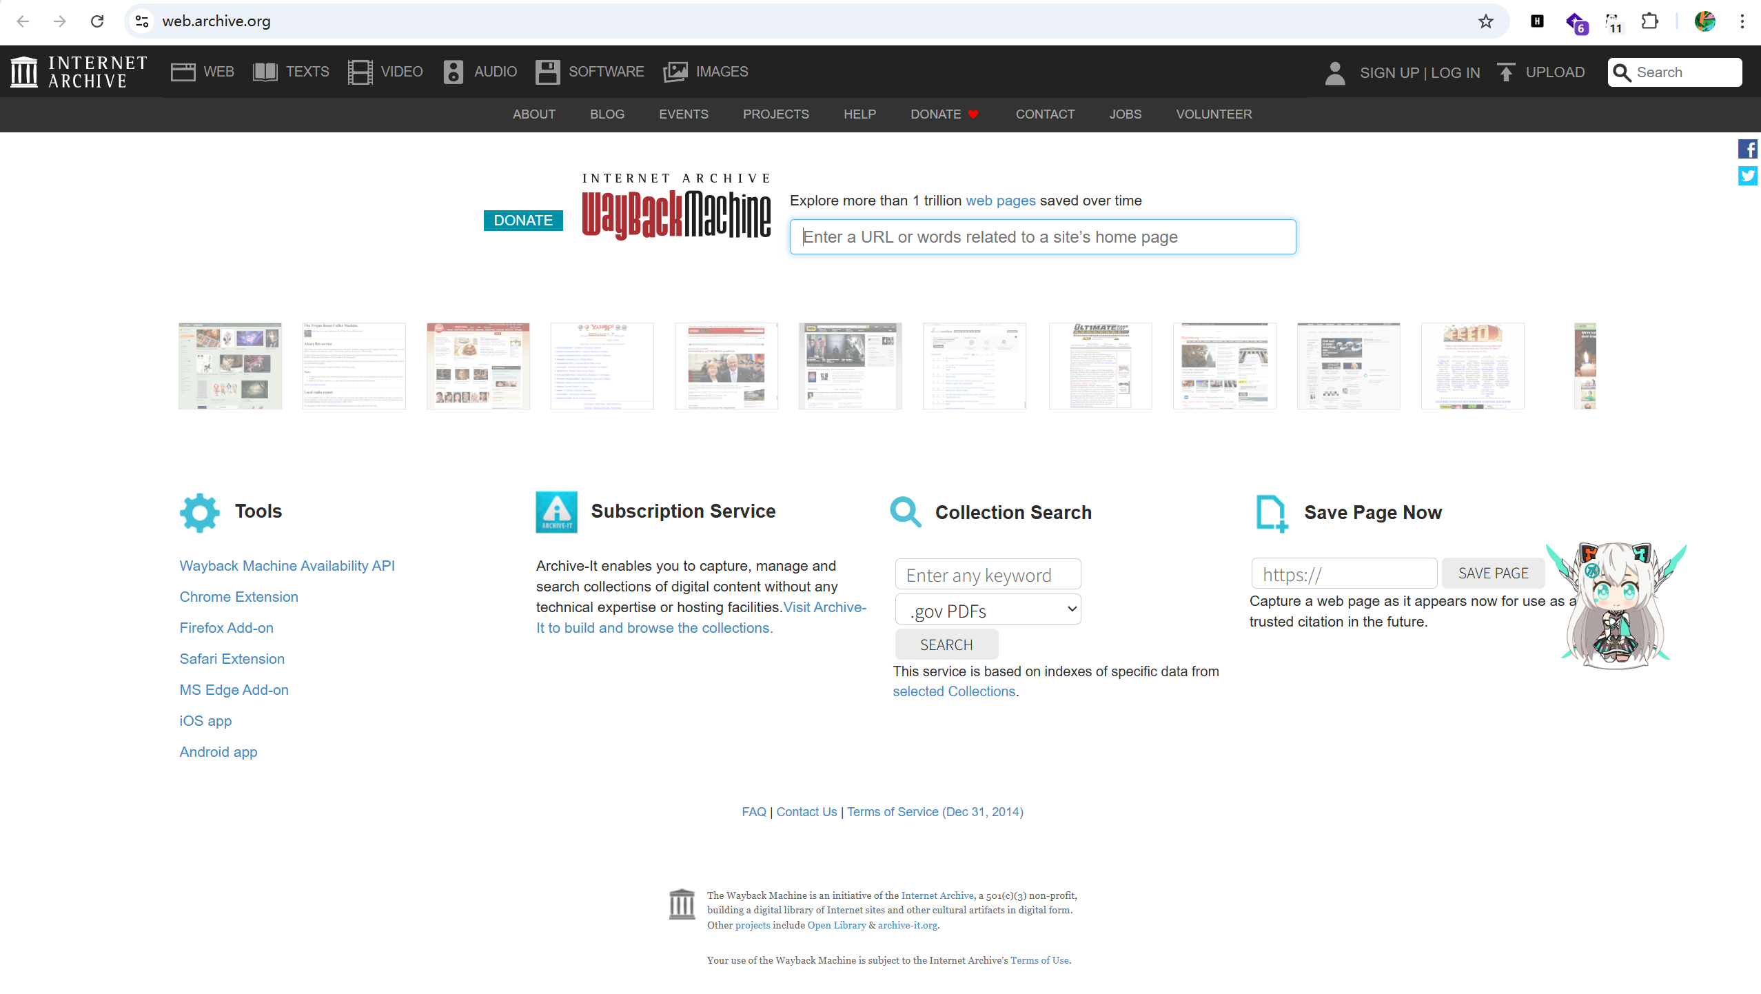Open the Contact menu item
This screenshot has height=994, width=1761.
click(x=1046, y=114)
